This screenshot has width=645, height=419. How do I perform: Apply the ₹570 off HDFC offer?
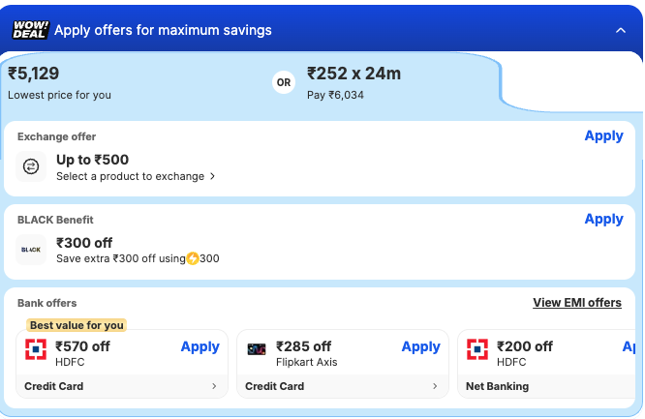tap(200, 346)
